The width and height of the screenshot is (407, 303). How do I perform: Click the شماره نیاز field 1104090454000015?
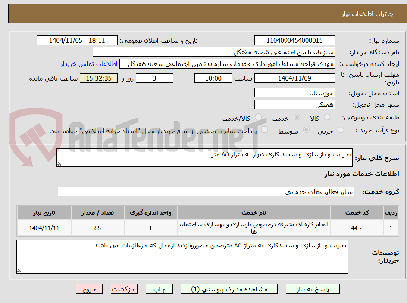click(294, 41)
